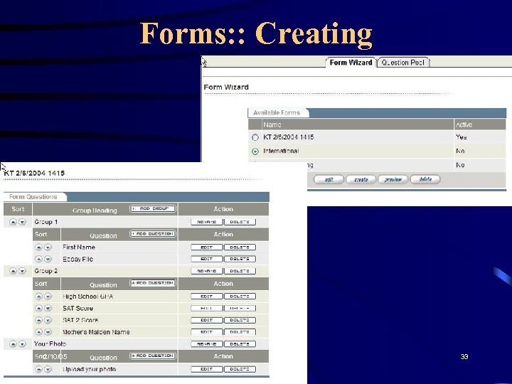The width and height of the screenshot is (512, 384).
Task: Add a question to Group 1
Action: click(153, 234)
